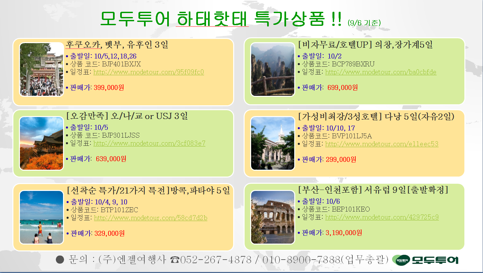Screen dimensions: 483x273
Task: Click the Zhangjiajie mountain photo
Action: pyautogui.click(x=273, y=69)
